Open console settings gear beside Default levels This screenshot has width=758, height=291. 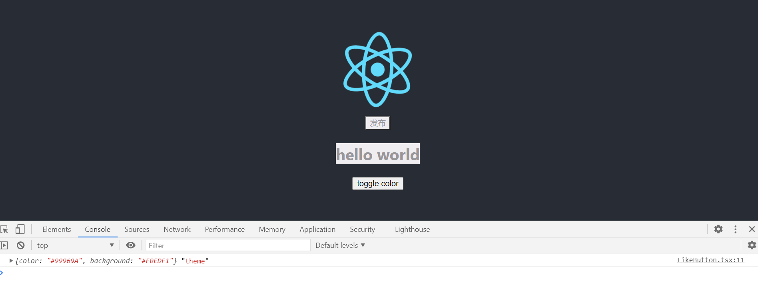click(x=752, y=245)
